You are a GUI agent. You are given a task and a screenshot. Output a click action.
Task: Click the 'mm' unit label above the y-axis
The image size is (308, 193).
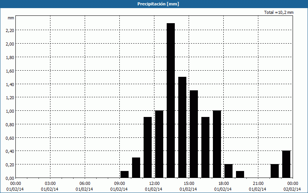pyautogui.click(x=11, y=18)
